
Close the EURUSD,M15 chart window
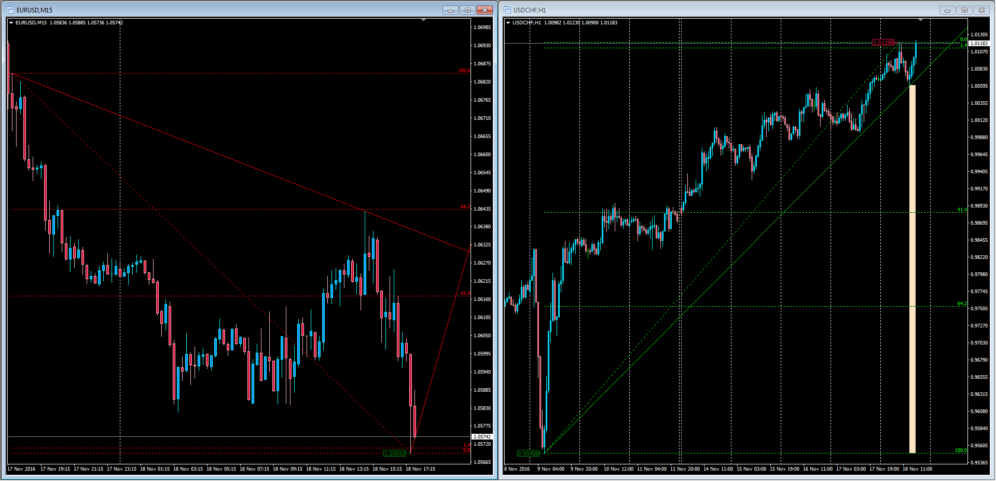coord(485,10)
